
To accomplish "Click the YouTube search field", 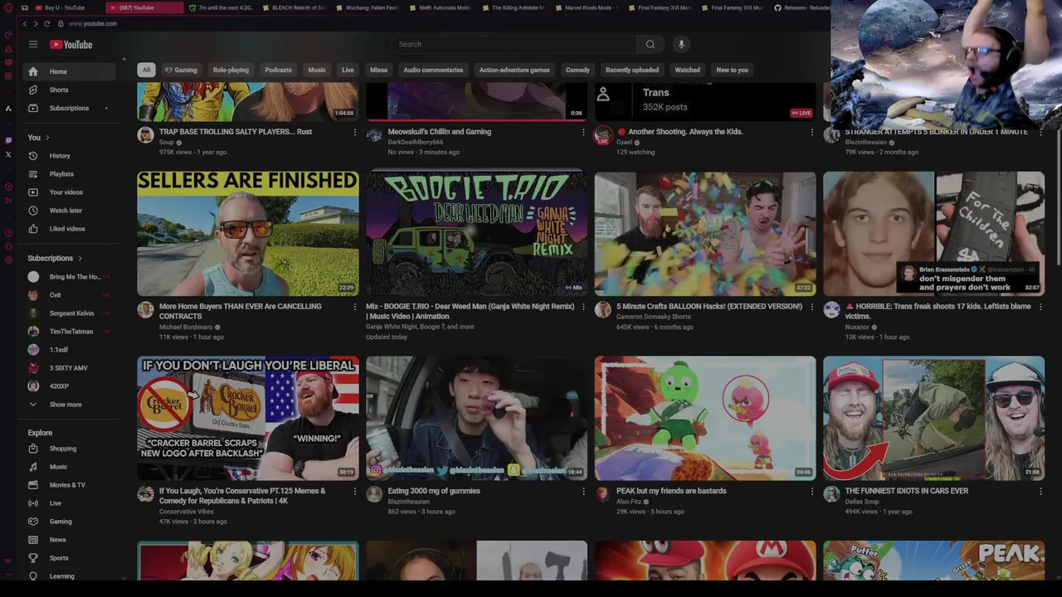I will (513, 44).
